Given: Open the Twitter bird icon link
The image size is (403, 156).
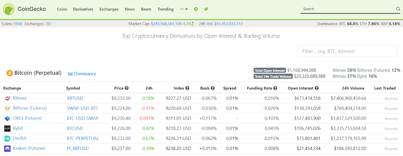Looking at the screenshot, I should [206, 9].
